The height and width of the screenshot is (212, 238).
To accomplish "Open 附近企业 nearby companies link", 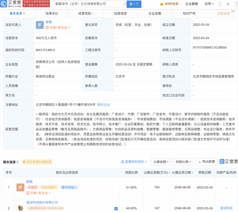I will [104, 104].
